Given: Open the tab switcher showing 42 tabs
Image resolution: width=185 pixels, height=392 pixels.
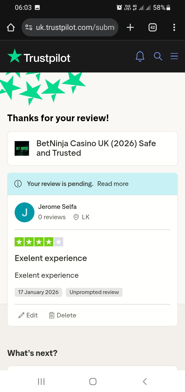Looking at the screenshot, I should [x=153, y=27].
